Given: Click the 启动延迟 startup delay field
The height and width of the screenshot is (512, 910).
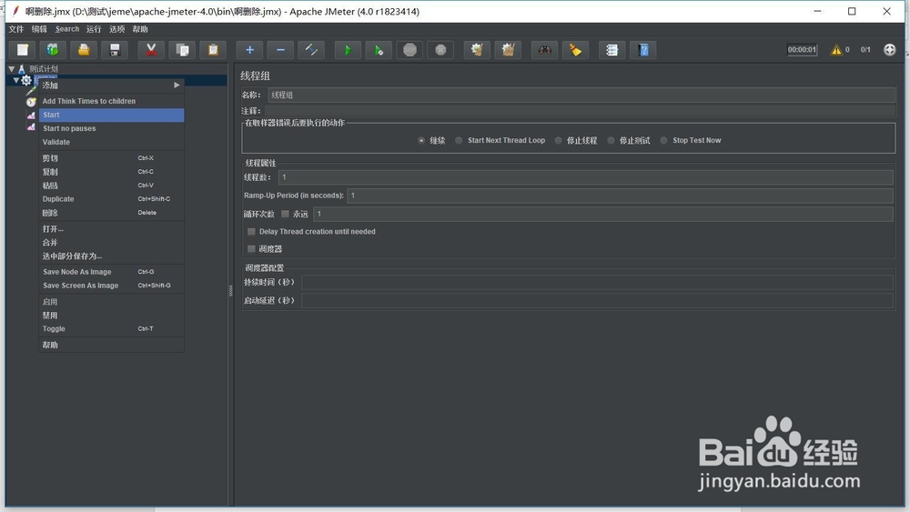Looking at the screenshot, I should 597,300.
